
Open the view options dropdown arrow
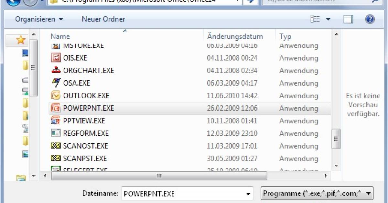(x=329, y=19)
